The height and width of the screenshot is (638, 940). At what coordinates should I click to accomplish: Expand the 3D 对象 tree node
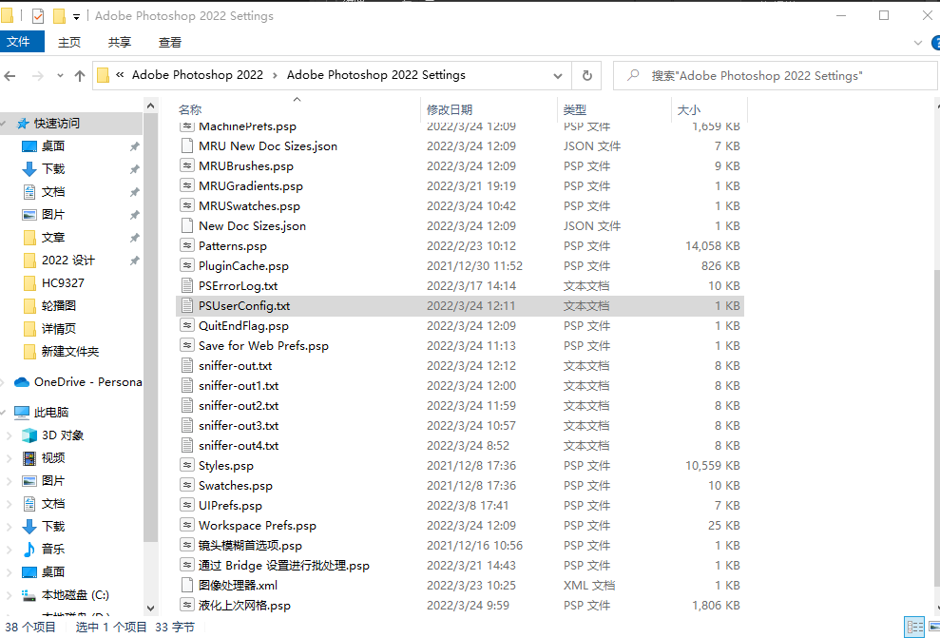(9, 435)
